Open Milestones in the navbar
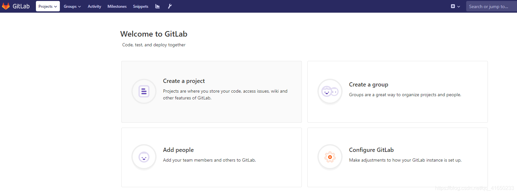517x194 pixels. [x=117, y=6]
